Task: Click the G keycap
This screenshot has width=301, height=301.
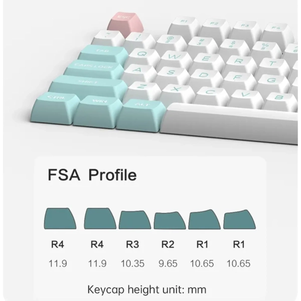Action: [272, 83]
